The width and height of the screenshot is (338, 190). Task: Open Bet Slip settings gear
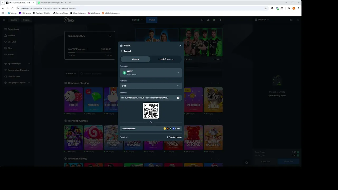pyautogui.click(x=292, y=20)
